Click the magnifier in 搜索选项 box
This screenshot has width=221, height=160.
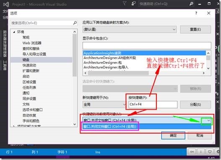[75, 23]
